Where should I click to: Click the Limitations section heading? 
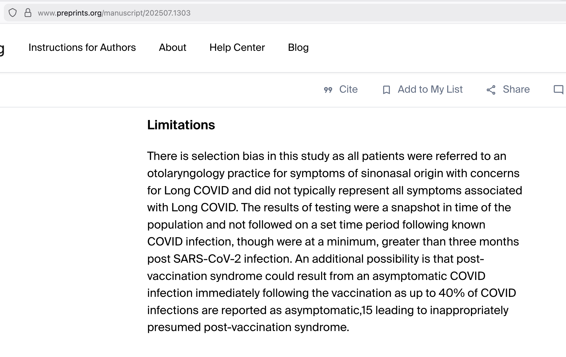coord(181,125)
